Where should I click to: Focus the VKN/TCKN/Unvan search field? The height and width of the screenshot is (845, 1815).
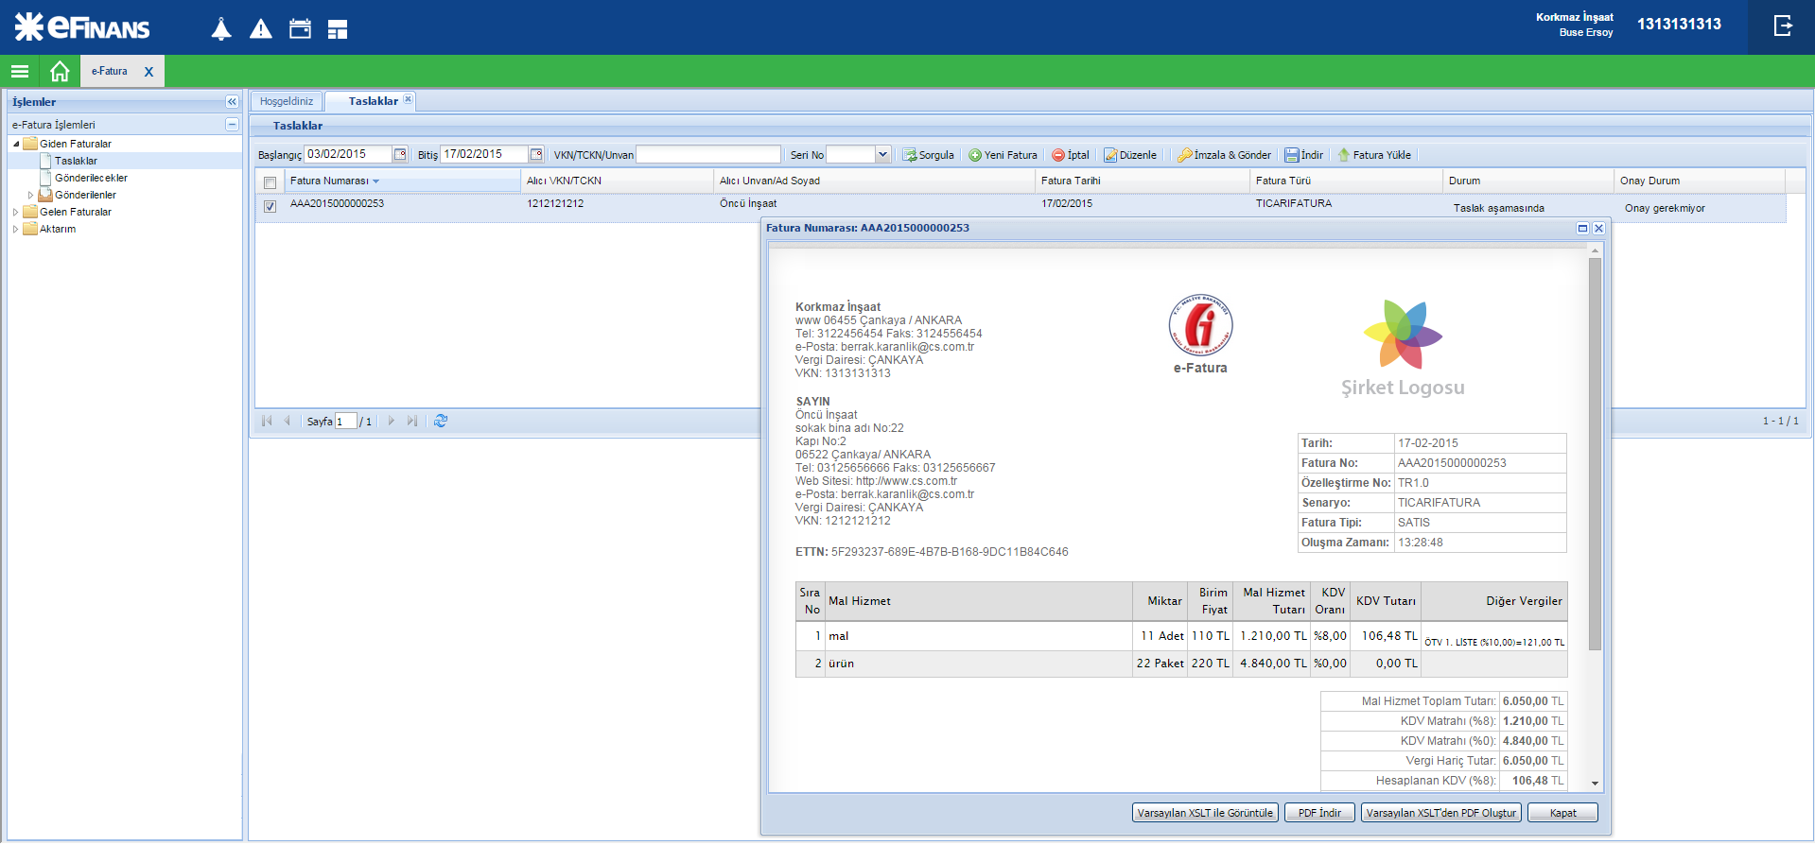coord(708,154)
